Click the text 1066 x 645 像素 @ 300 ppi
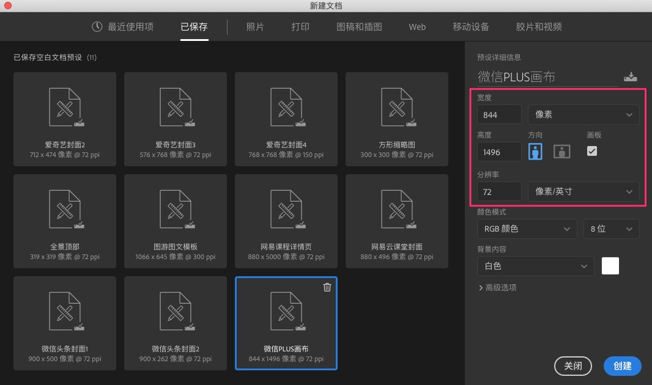Image resolution: width=652 pixels, height=385 pixels. (176, 257)
